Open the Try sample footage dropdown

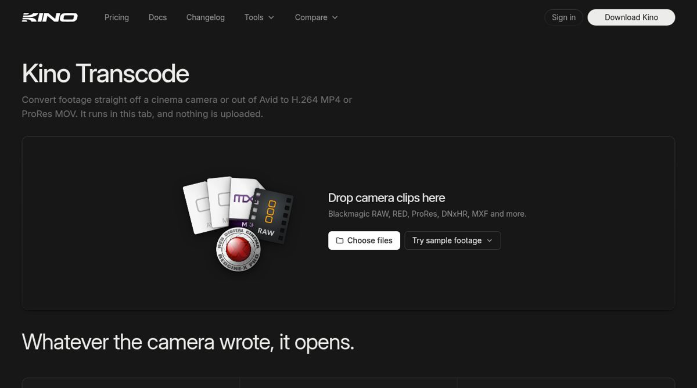tap(452, 240)
